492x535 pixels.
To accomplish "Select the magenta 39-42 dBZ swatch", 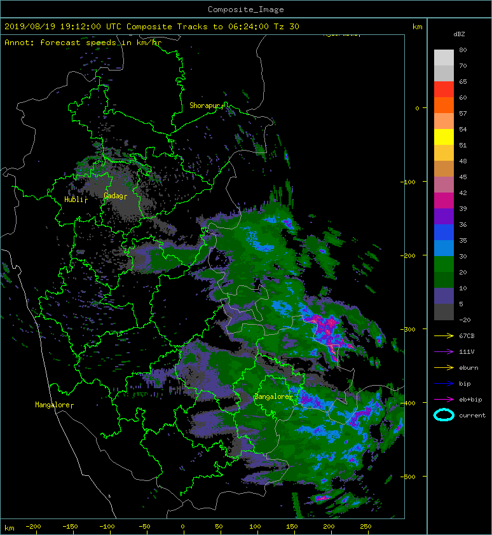I will (x=444, y=201).
